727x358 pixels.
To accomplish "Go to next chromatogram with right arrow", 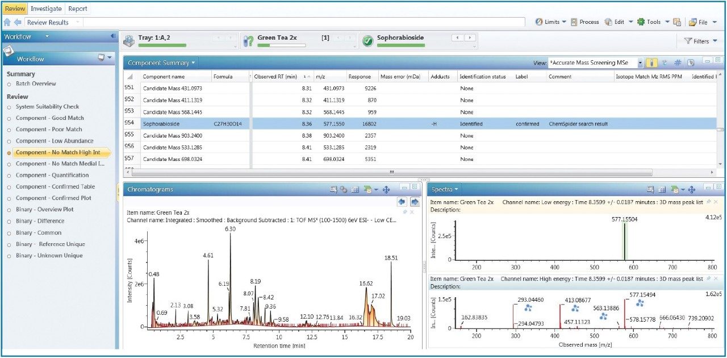I will pos(415,202).
